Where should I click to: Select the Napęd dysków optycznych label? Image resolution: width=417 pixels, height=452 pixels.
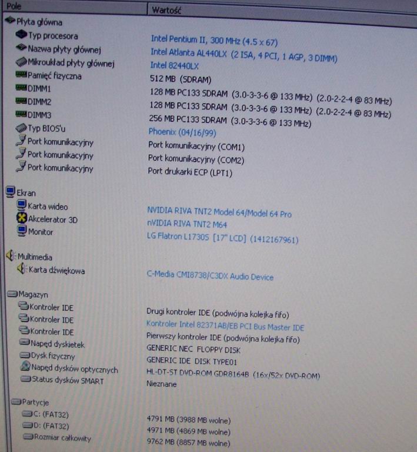click(x=75, y=368)
